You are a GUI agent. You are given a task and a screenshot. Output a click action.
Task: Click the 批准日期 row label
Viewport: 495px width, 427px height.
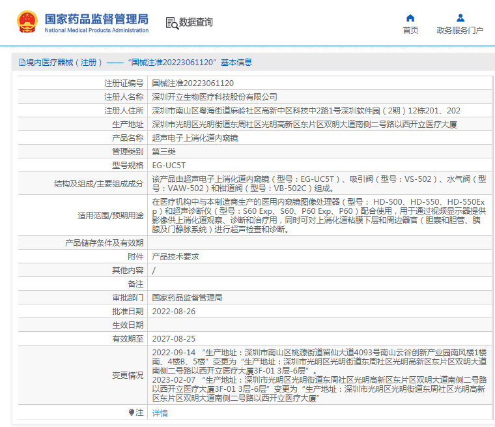click(x=128, y=312)
